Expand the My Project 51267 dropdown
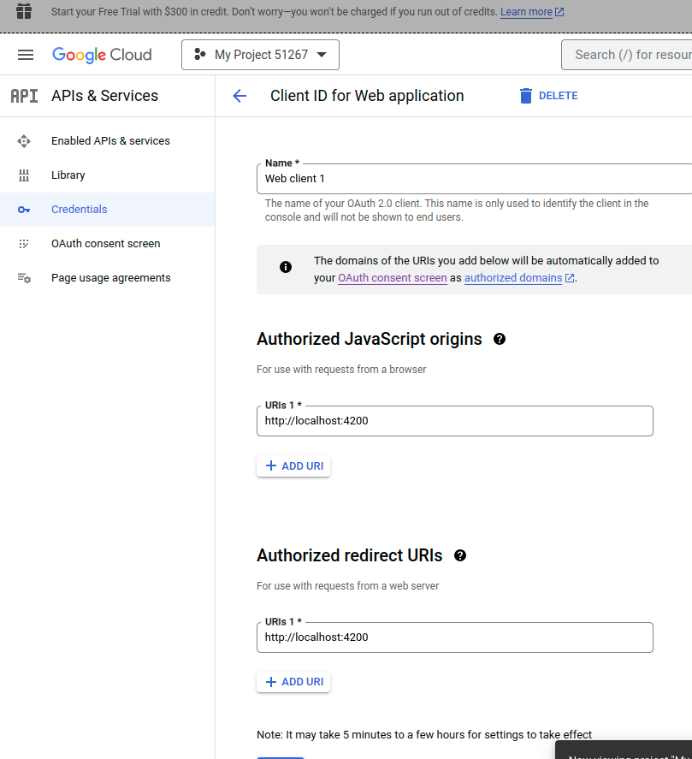Image resolution: width=692 pixels, height=759 pixels. [260, 55]
